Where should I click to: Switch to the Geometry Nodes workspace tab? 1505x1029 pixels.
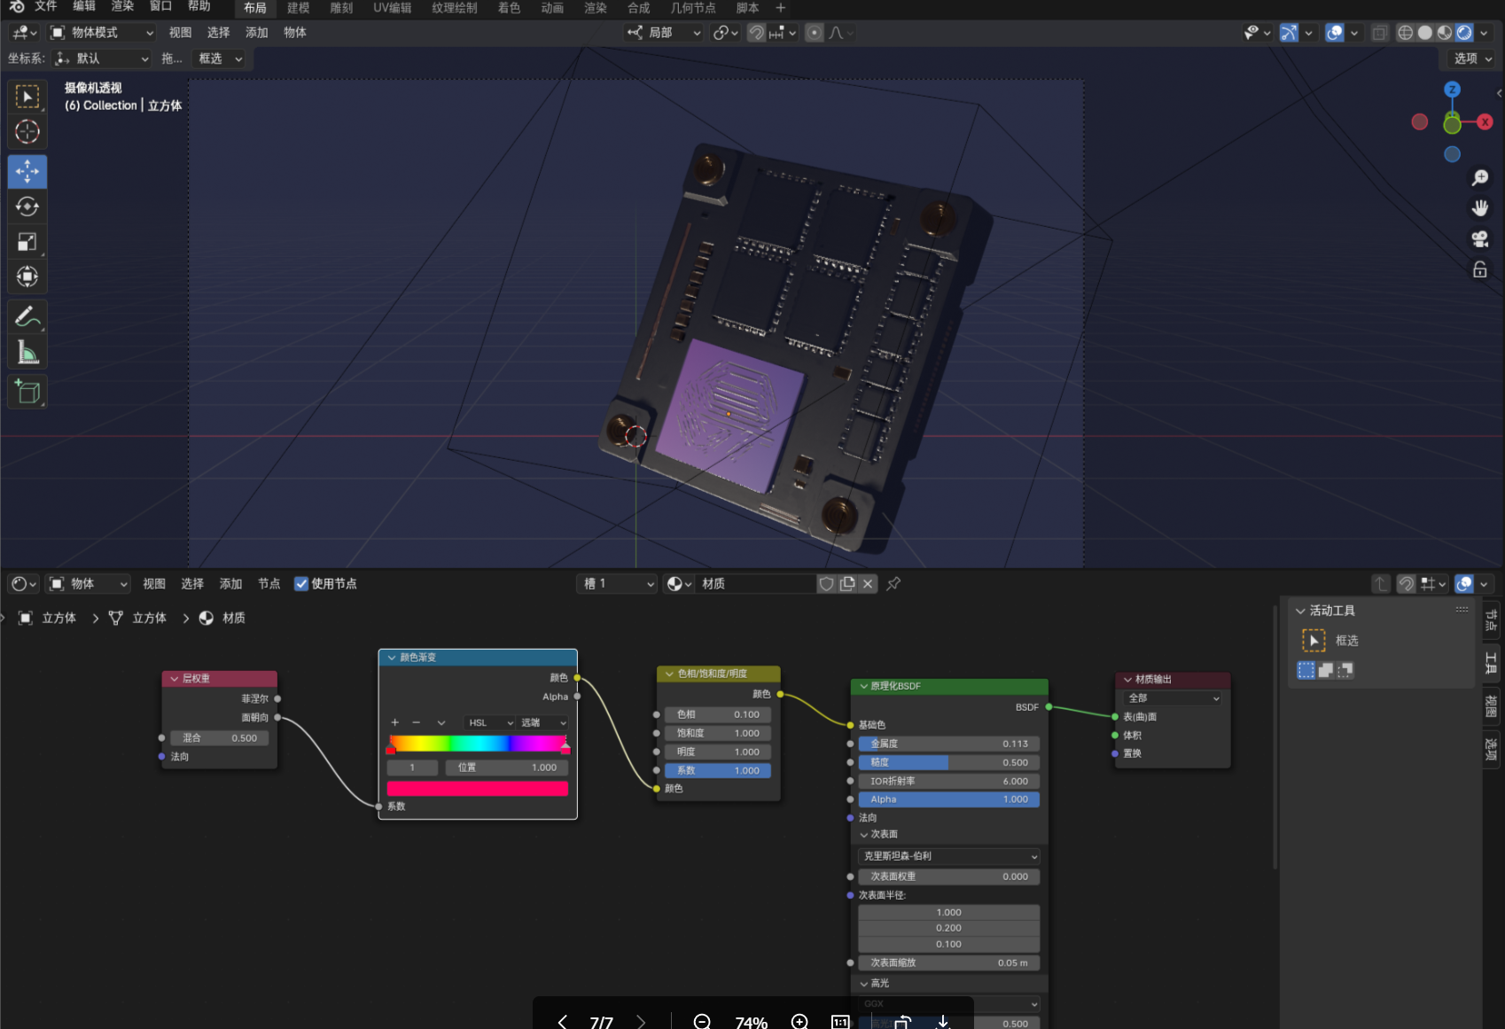tap(693, 8)
